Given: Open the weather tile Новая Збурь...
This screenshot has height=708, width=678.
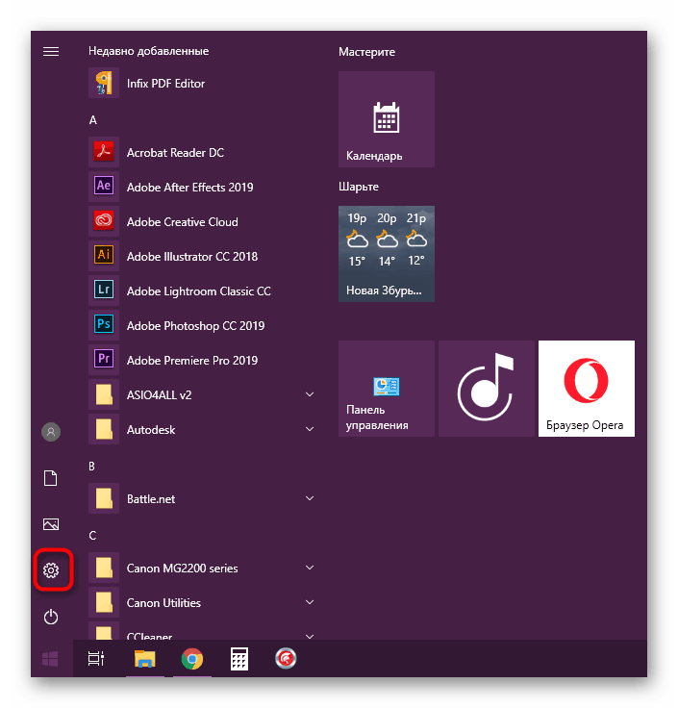Looking at the screenshot, I should [387, 254].
